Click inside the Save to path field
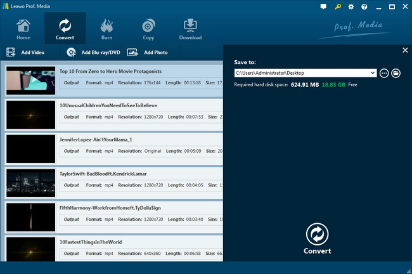 [x=301, y=74]
